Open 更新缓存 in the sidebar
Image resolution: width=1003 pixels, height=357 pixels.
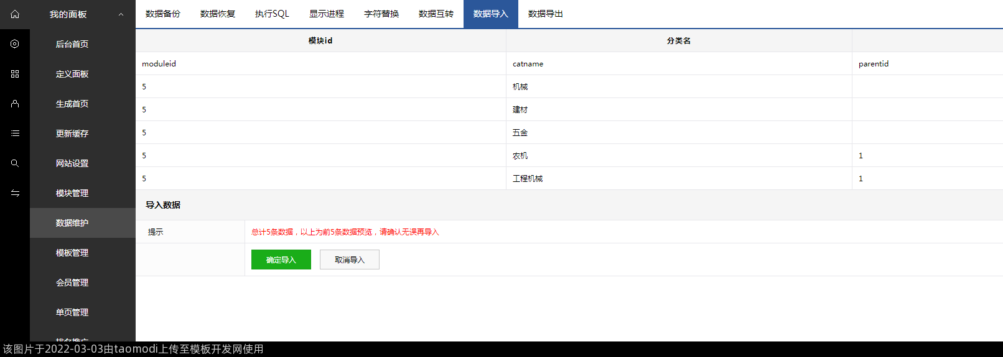pyautogui.click(x=72, y=133)
